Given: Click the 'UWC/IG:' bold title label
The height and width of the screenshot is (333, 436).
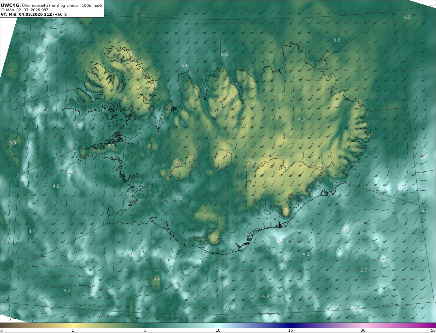Looking at the screenshot, I should point(11,5).
